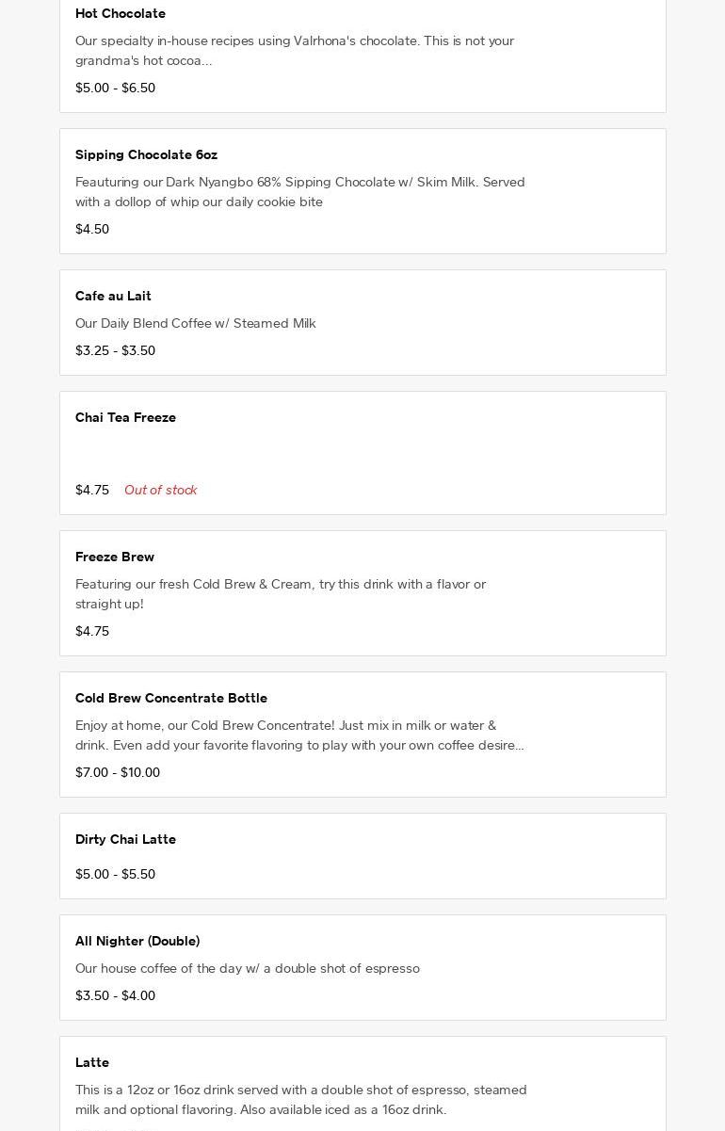
Task: Click the Chai Tea Freeze $4.75 price
Action: [x=92, y=491]
